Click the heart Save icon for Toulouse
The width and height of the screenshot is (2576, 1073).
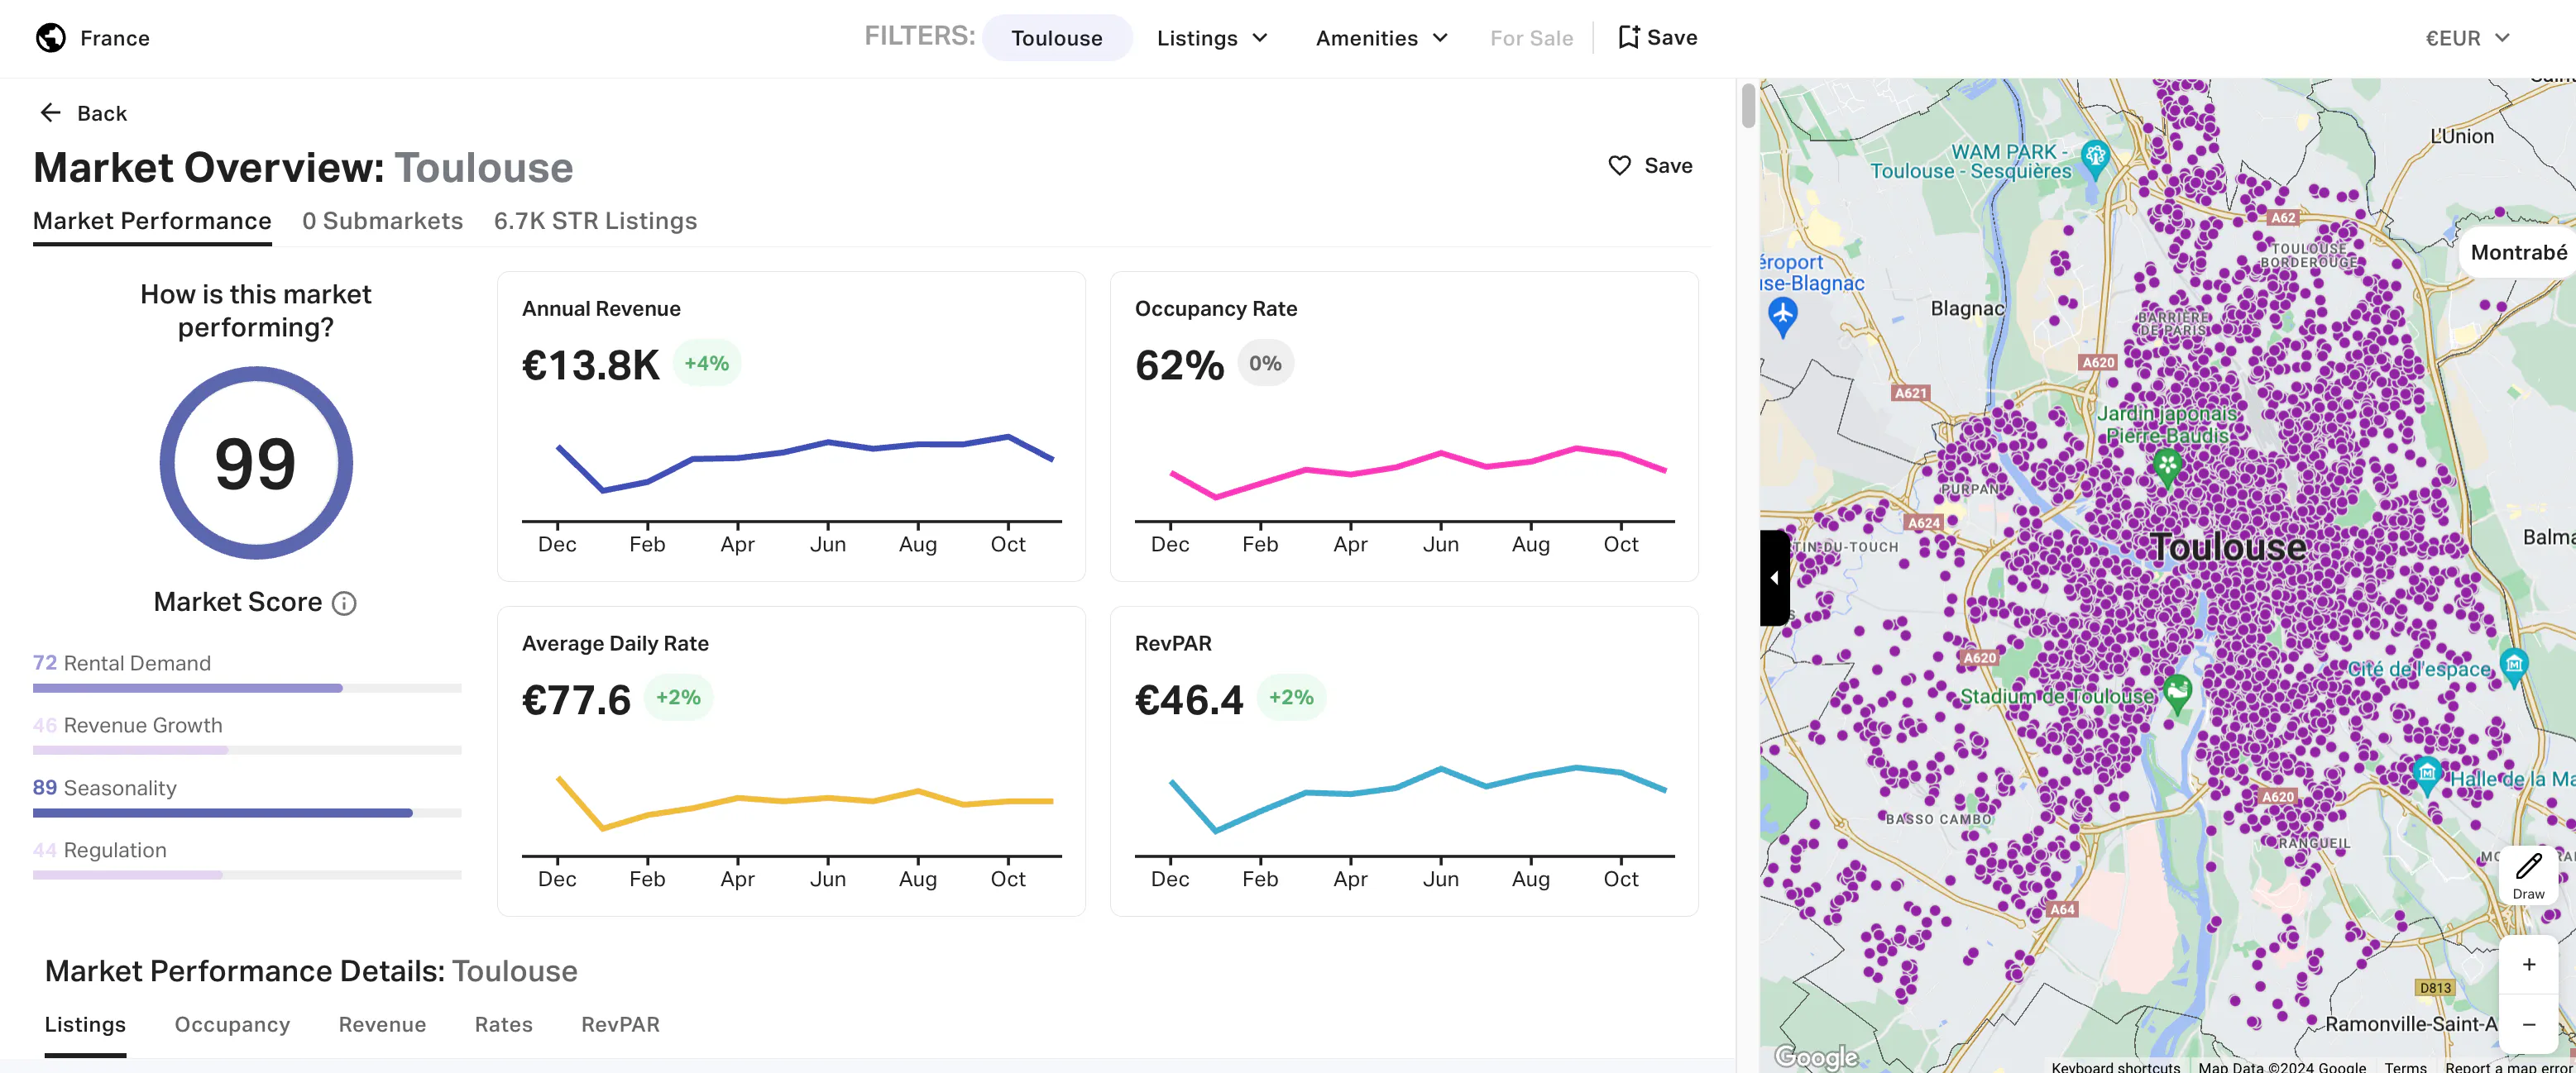pos(1619,166)
